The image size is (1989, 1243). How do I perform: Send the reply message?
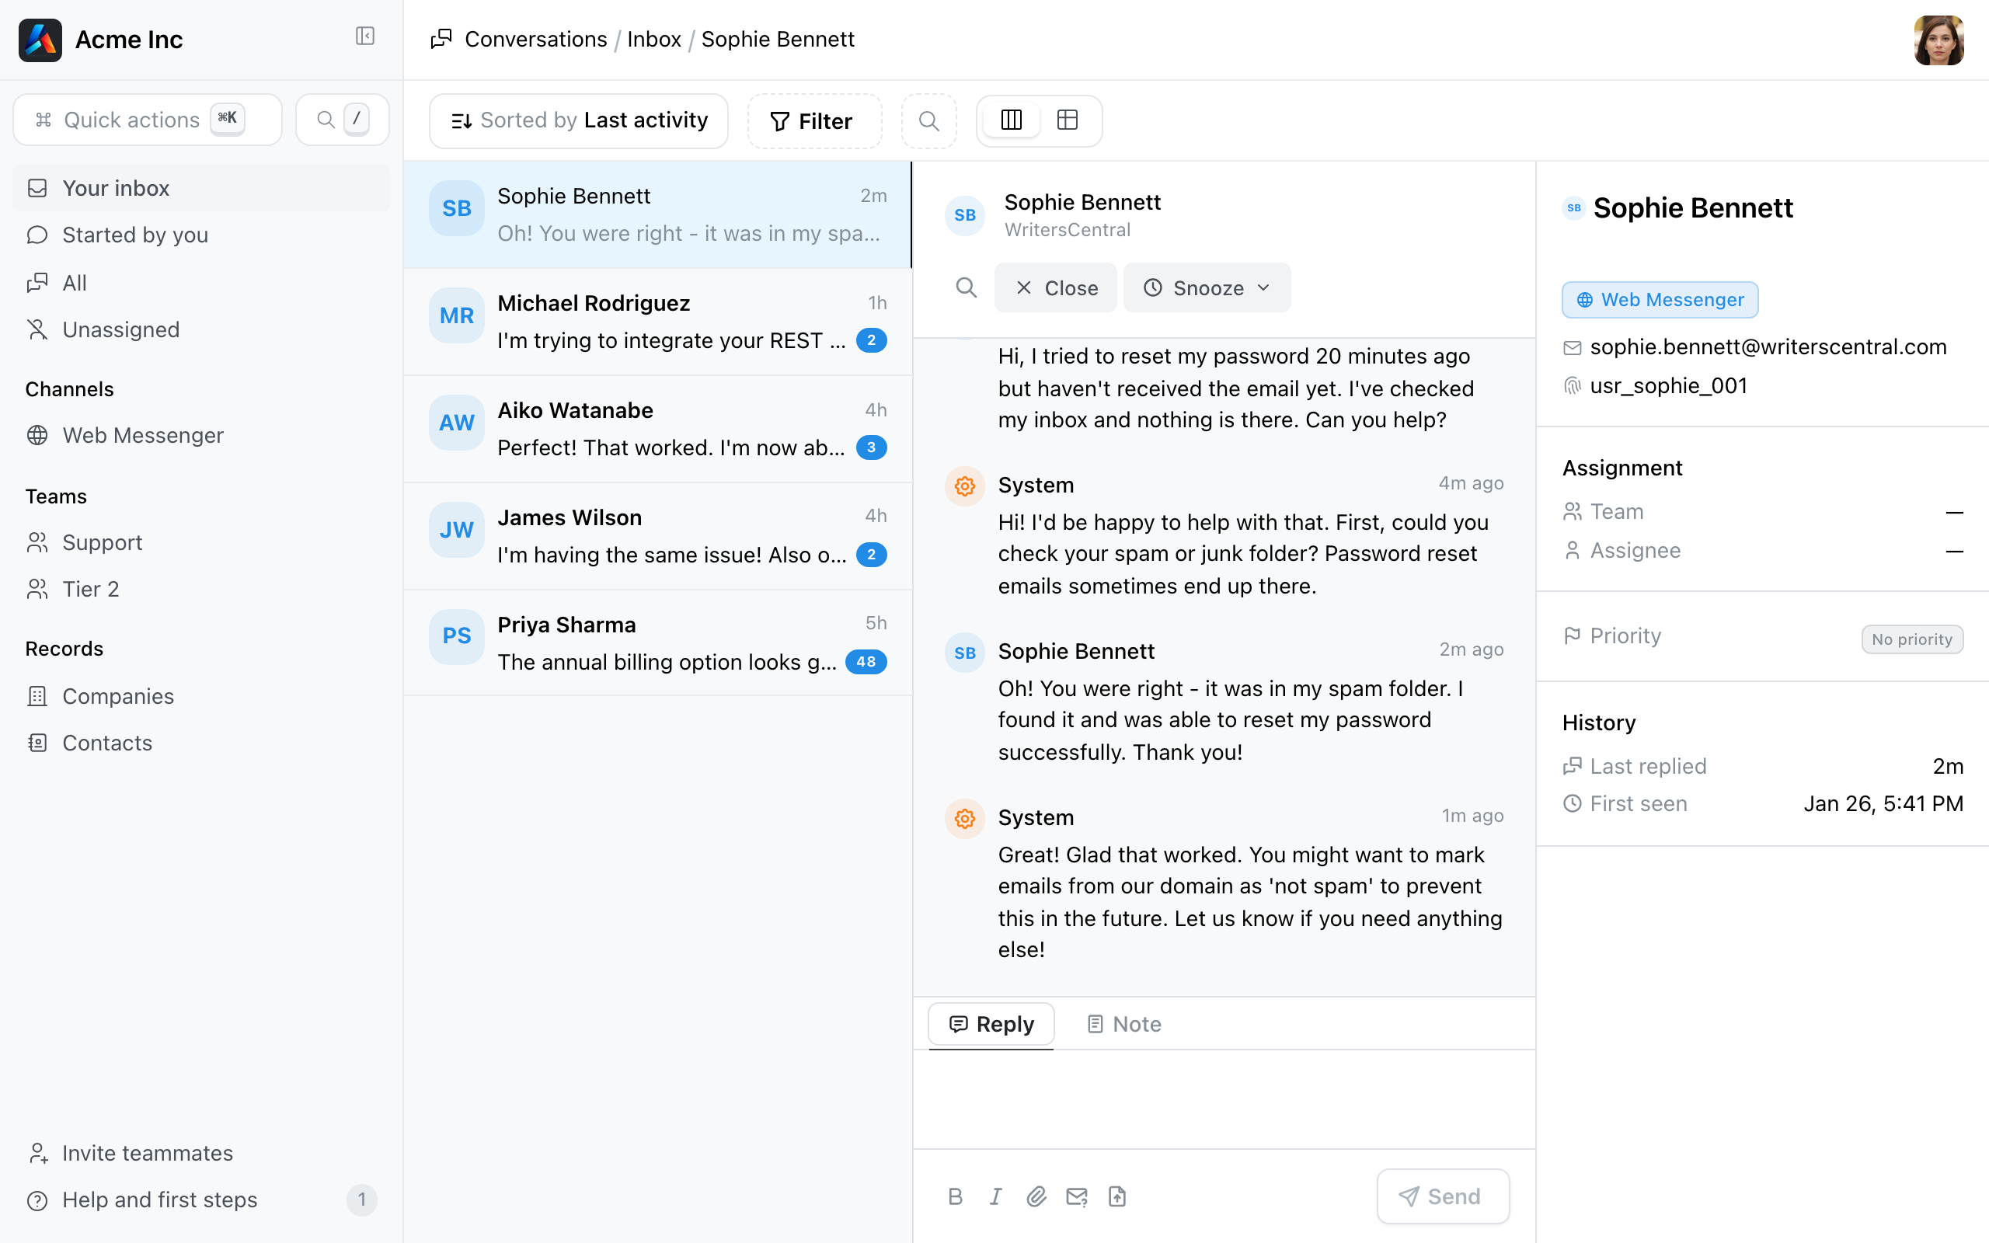(x=1443, y=1196)
